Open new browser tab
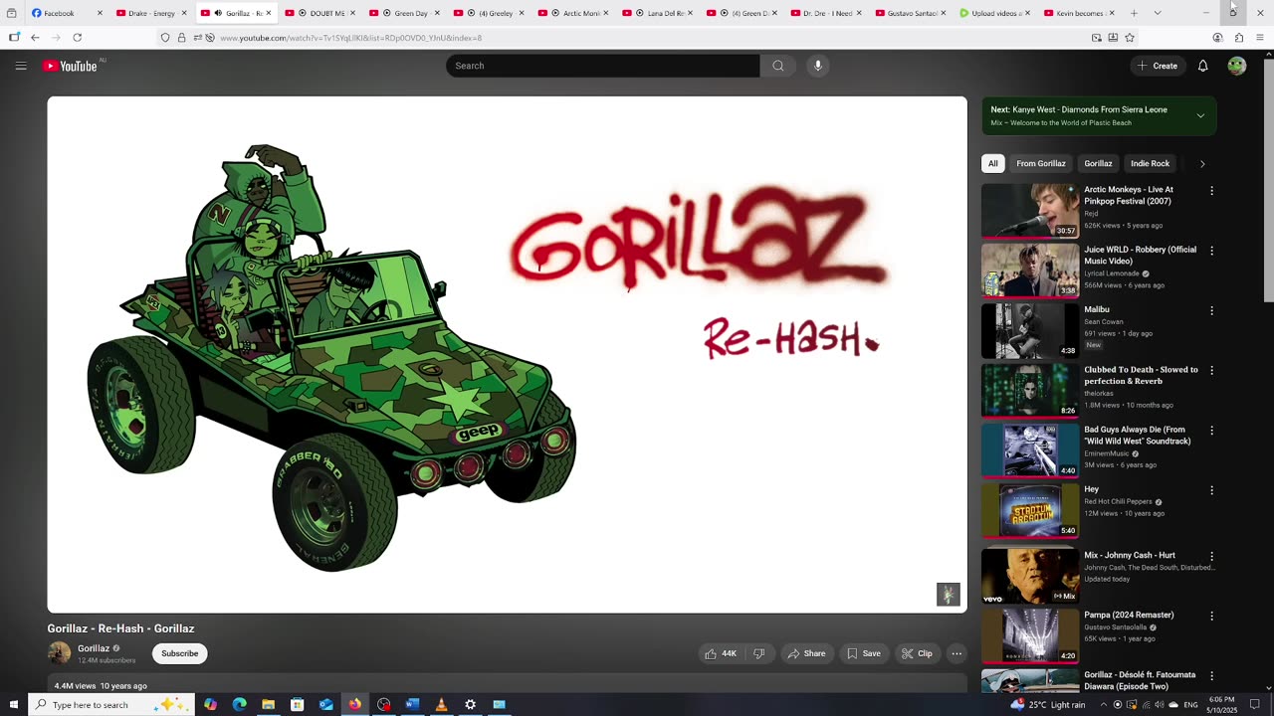The height and width of the screenshot is (716, 1274). click(x=1134, y=13)
